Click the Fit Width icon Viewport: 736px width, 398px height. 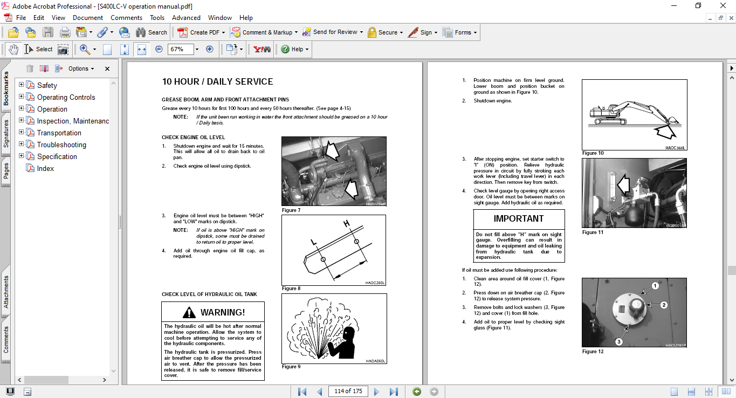click(142, 49)
